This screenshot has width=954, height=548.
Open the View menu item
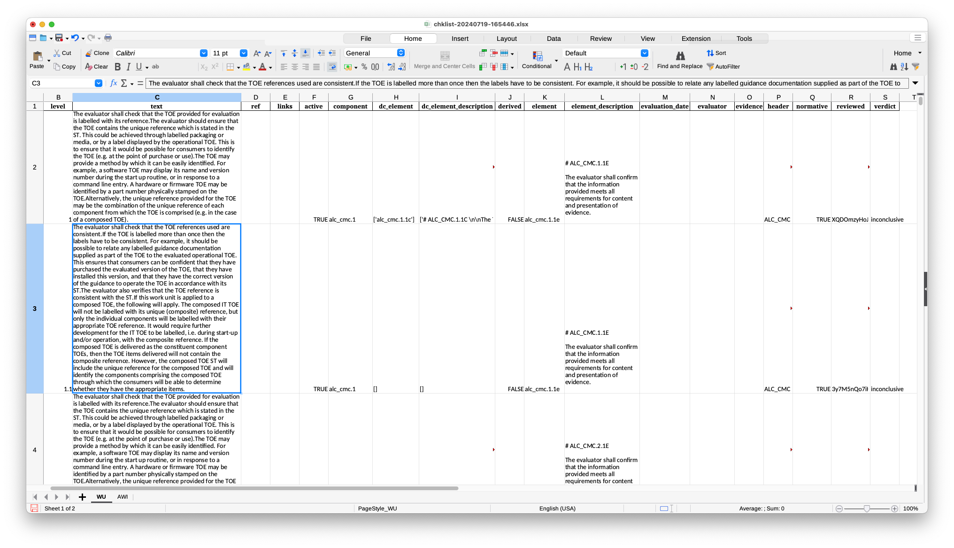tap(646, 38)
